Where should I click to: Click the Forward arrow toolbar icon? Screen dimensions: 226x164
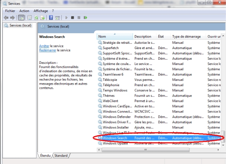[12, 18]
